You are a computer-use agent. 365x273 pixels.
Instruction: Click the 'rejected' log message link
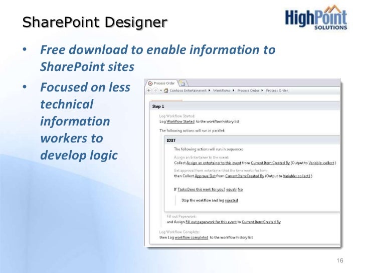(232, 200)
